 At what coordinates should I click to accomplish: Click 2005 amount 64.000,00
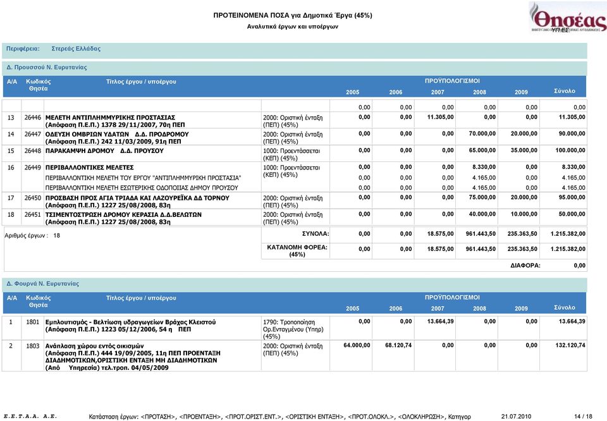(x=357, y=345)
